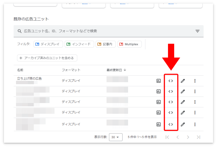Toggle the 記事内 filter chip
The width and height of the screenshot is (217, 147).
coord(106,44)
